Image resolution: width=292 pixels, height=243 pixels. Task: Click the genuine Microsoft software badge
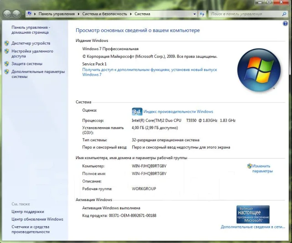click(253, 214)
